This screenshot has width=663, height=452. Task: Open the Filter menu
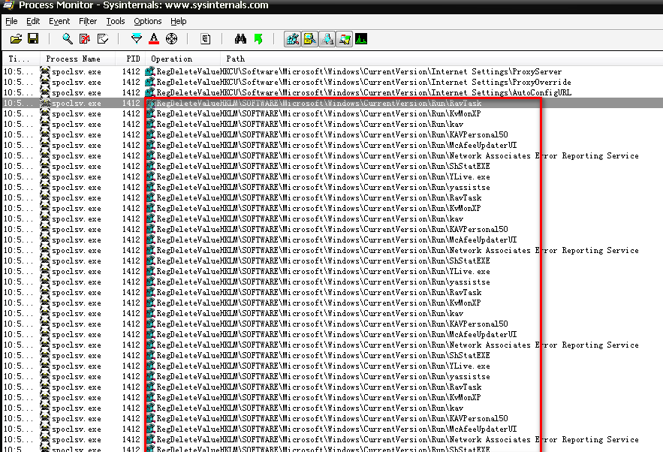point(88,21)
